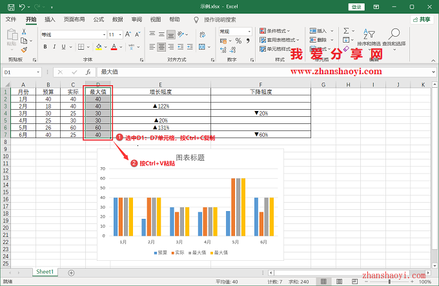This screenshot has height=286, width=439.
Task: Click the Copy icon in clipboard group
Action: coord(24,41)
